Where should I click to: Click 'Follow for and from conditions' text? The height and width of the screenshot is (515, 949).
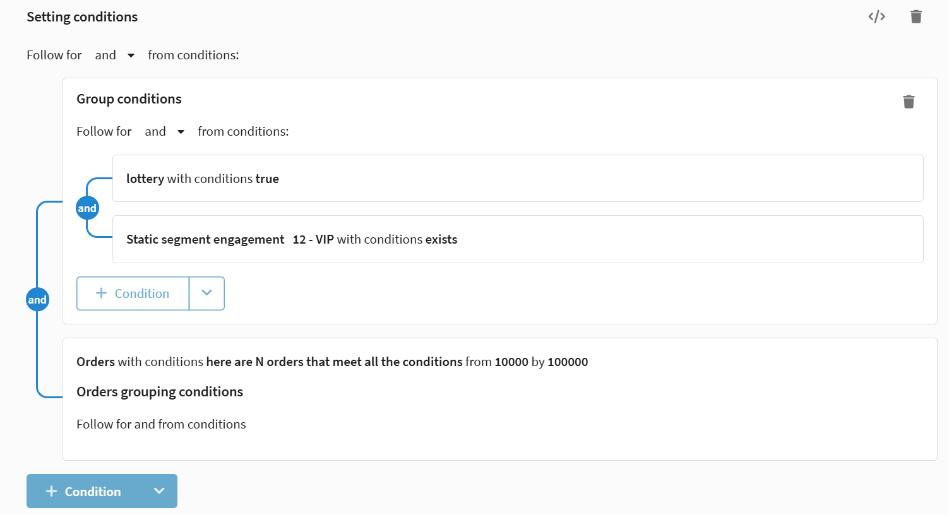161,424
